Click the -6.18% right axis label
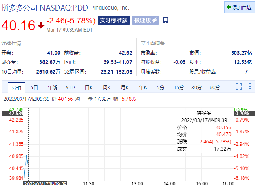The width and height of the screenshot is (255, 185). point(242,178)
